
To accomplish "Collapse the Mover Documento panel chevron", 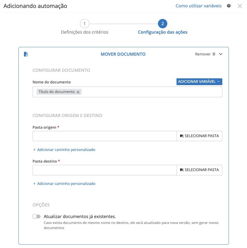I will [x=221, y=54].
